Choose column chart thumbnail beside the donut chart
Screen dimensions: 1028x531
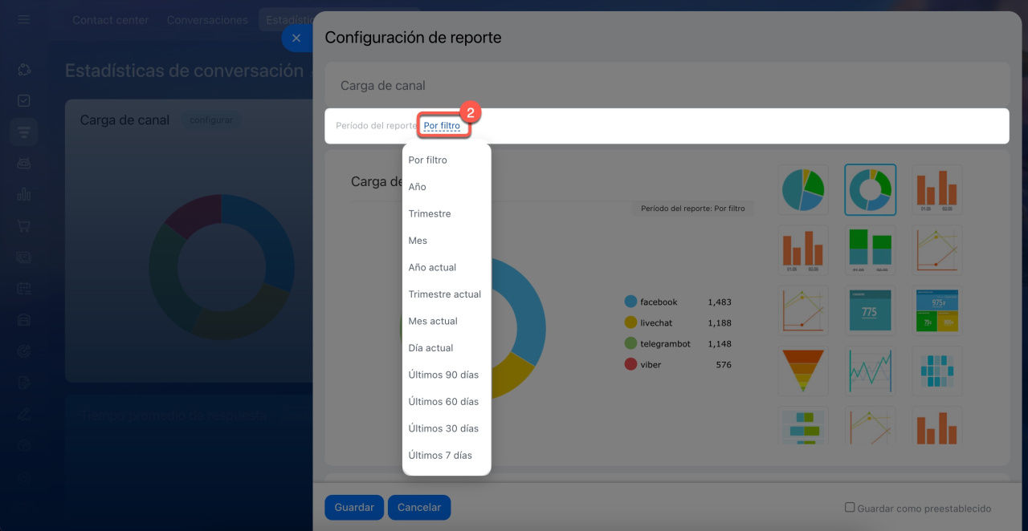point(936,190)
